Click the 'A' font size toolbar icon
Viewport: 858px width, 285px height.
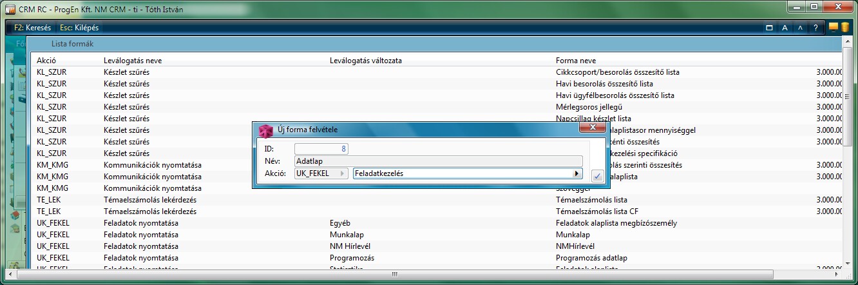point(785,28)
